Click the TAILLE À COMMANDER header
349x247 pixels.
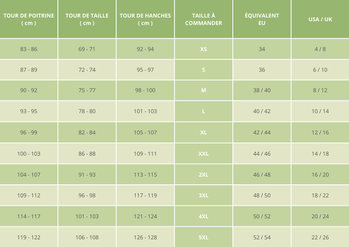pos(204,19)
